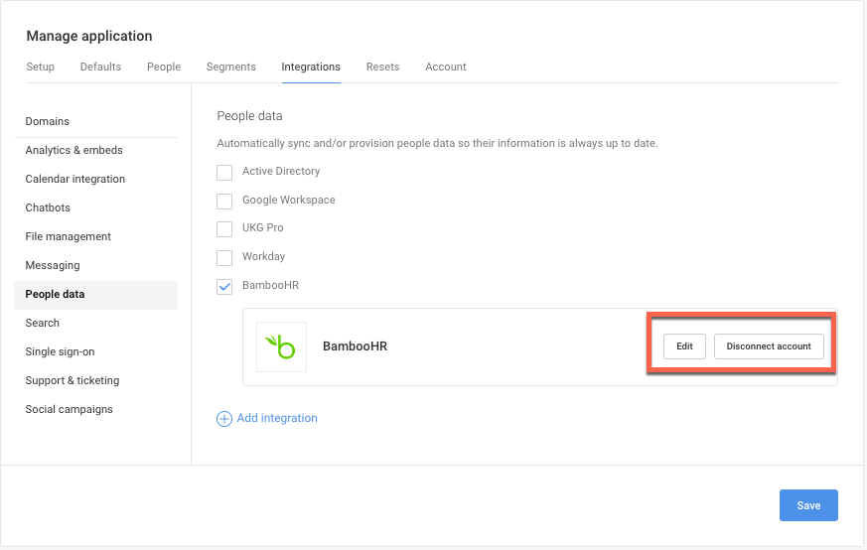Open Analytics & embeds settings
Screen dimensions: 867x550
[x=74, y=150]
